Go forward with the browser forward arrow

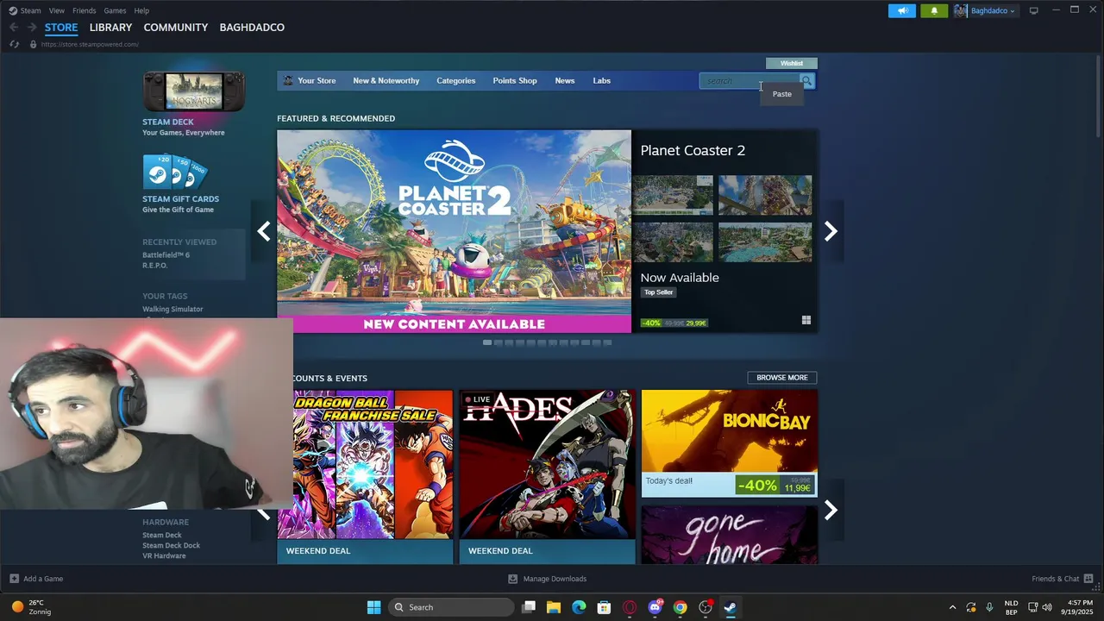pyautogui.click(x=32, y=28)
